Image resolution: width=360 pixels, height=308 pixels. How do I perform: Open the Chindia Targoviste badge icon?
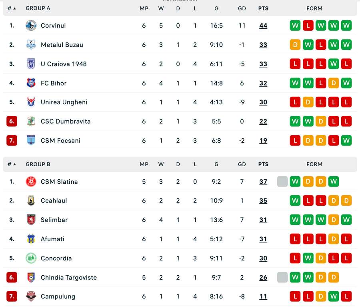click(x=31, y=277)
